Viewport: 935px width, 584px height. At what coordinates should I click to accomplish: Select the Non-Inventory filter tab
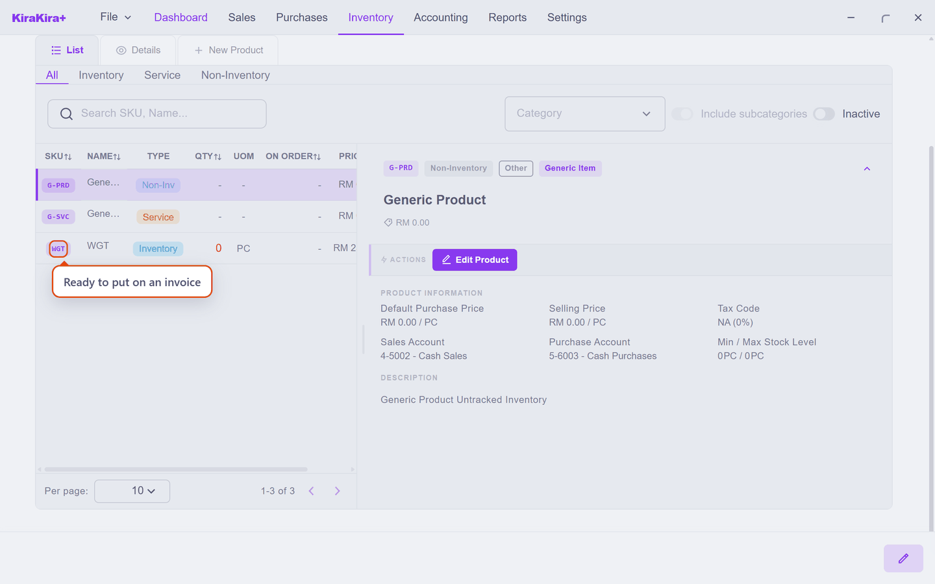(x=236, y=75)
